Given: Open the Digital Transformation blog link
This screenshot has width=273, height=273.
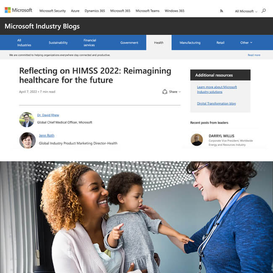Looking at the screenshot, I should (x=216, y=103).
